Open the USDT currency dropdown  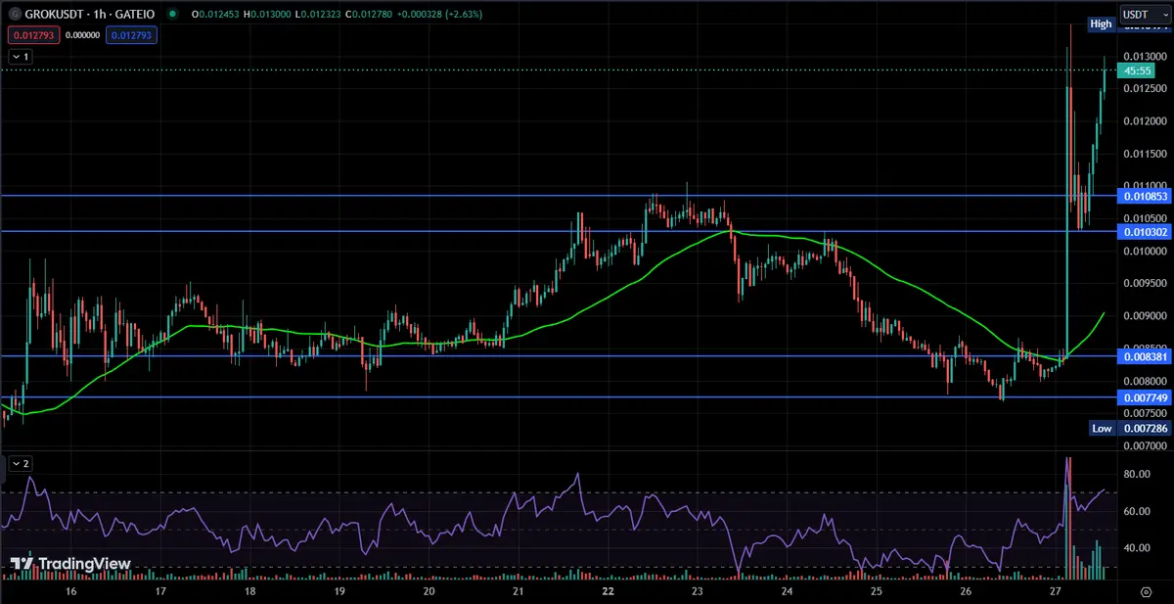[x=1145, y=15]
